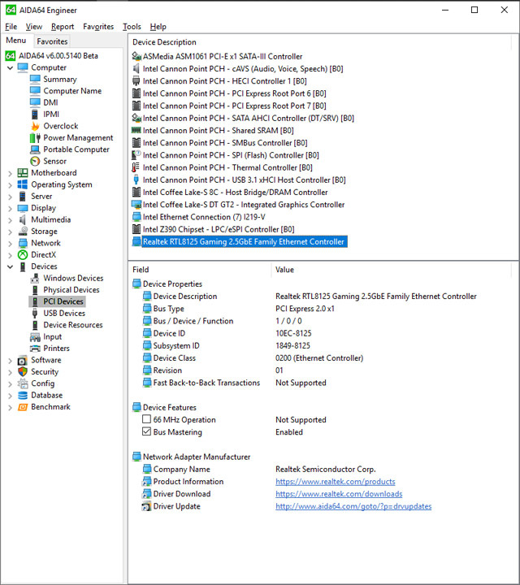Screen dimensions: 520x585
Task: Click the USB Devices plug icon
Action: click(35, 314)
